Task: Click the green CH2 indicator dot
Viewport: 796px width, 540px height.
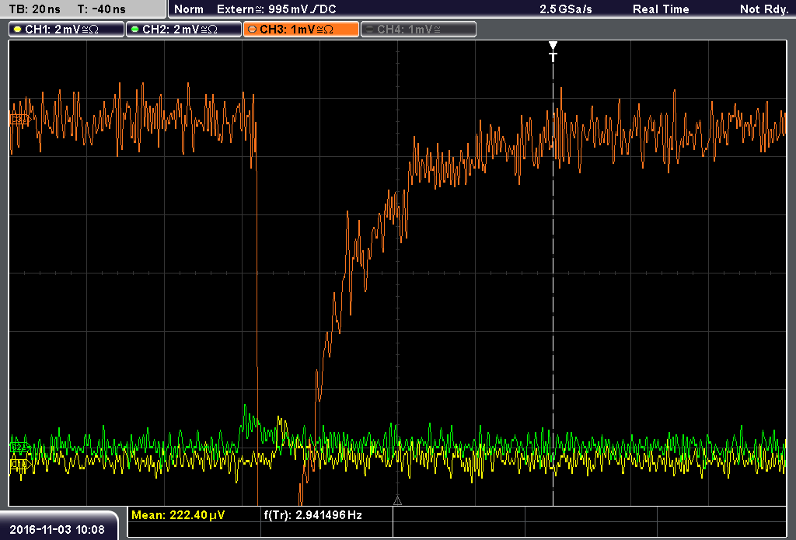Action: (x=134, y=30)
